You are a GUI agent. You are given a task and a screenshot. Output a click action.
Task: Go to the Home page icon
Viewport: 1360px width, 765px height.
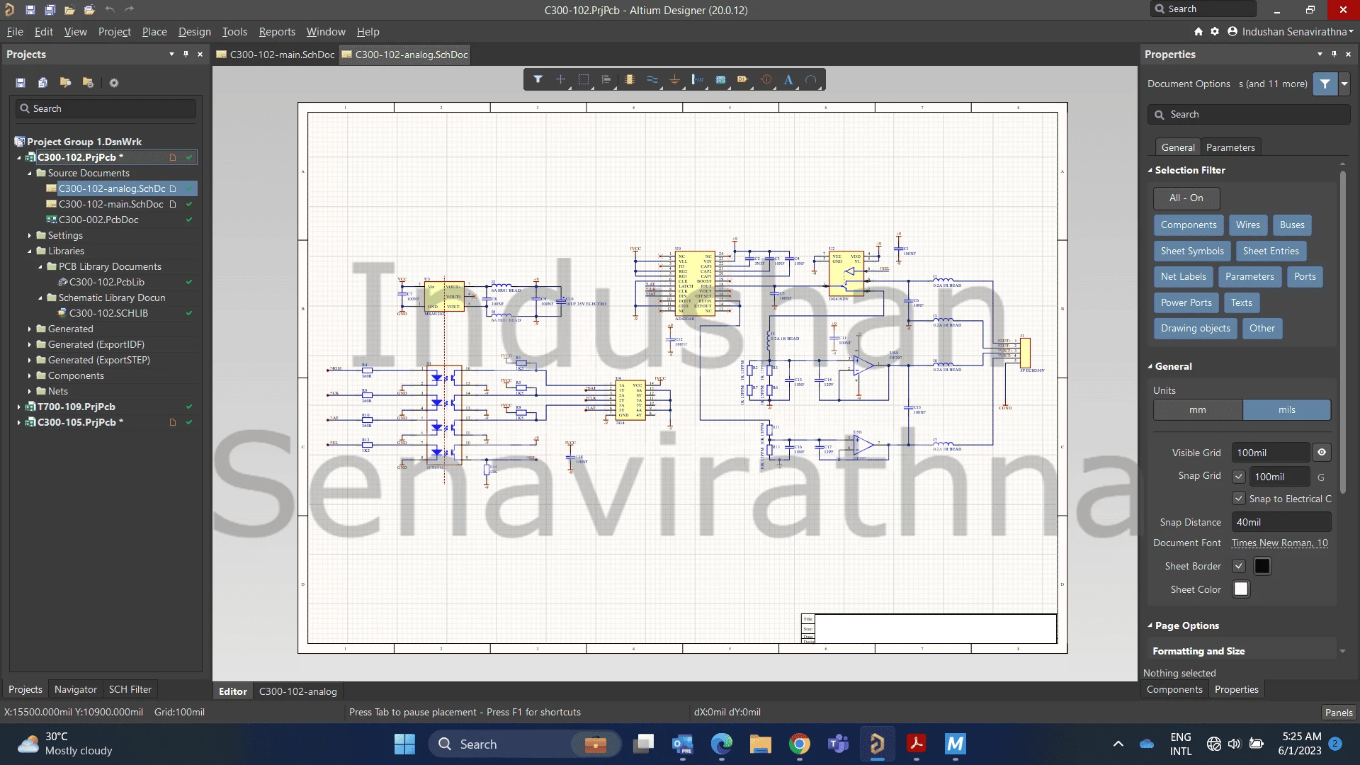point(1198,31)
